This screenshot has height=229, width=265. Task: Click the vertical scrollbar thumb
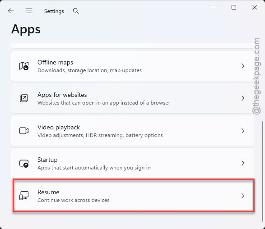click(263, 171)
